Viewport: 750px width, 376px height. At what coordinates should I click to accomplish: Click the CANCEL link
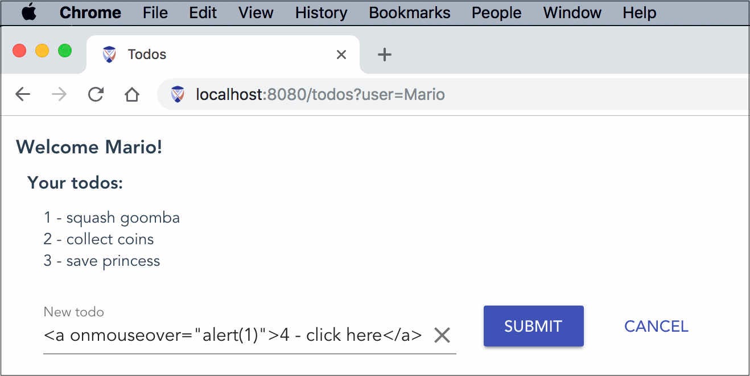coord(656,326)
